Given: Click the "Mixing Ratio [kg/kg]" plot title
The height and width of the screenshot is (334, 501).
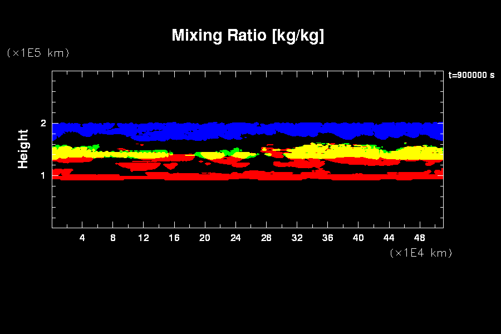Looking at the screenshot, I should [x=248, y=36].
